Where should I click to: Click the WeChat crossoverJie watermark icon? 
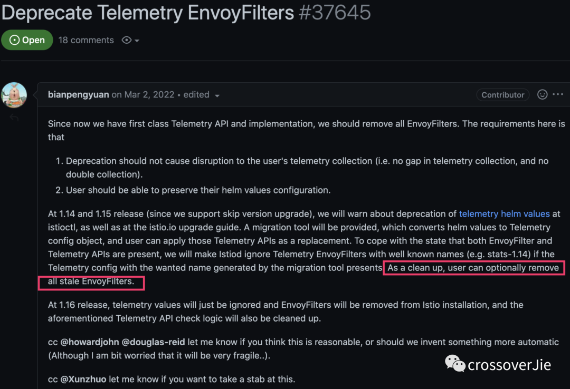(455, 364)
